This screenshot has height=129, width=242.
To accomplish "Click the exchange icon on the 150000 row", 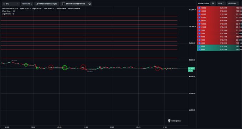I will pos(199,8).
